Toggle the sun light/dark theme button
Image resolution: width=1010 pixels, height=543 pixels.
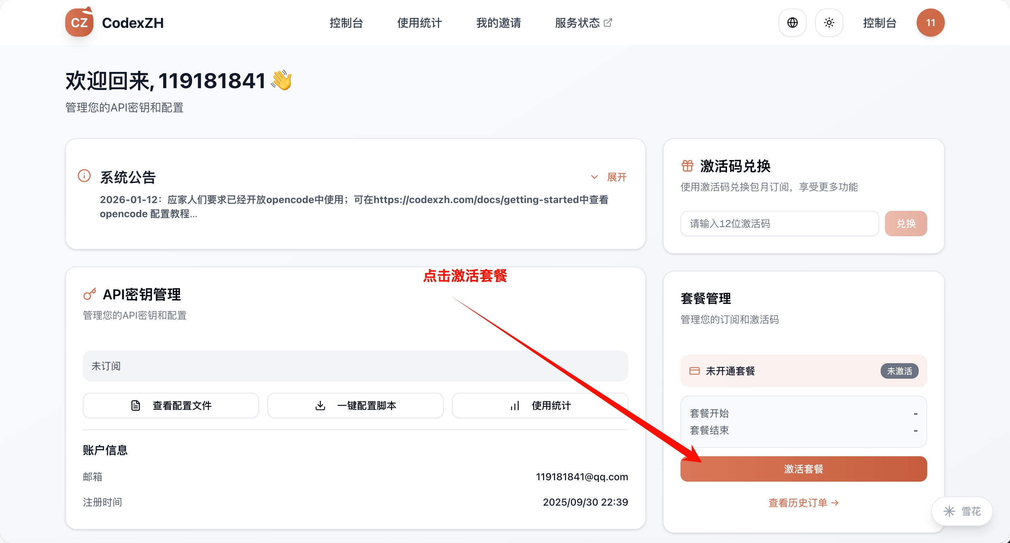[x=829, y=23]
